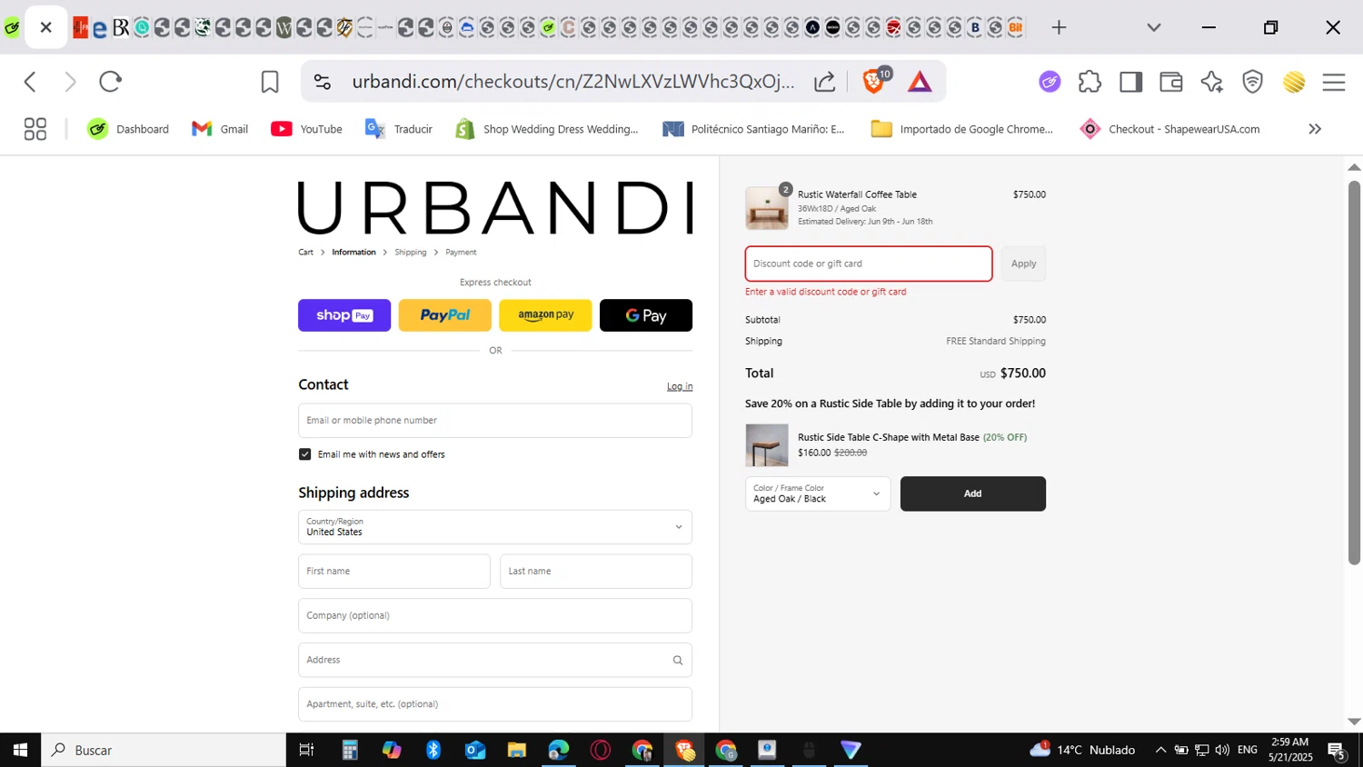Viewport: 1363px width, 767px height.
Task: Select Shipping breadcrumb step
Action: 411,253
